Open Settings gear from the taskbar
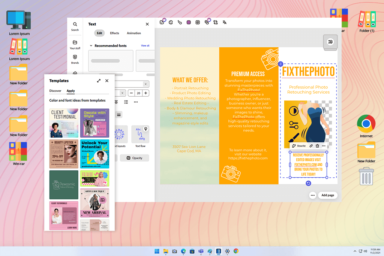The width and height of the screenshot is (384, 256). tap(227, 251)
